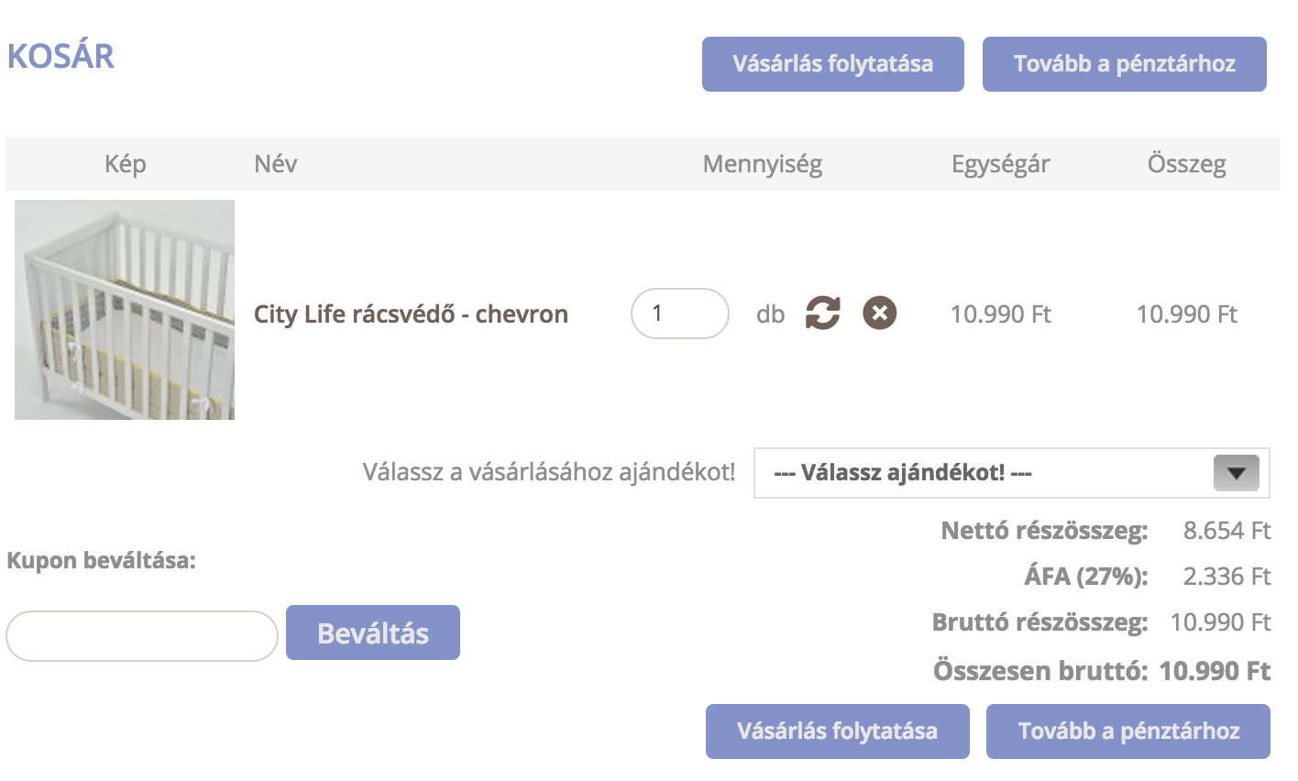Click the 'Mennyiség' column header
Screen dimensions: 1298x781
pos(762,165)
